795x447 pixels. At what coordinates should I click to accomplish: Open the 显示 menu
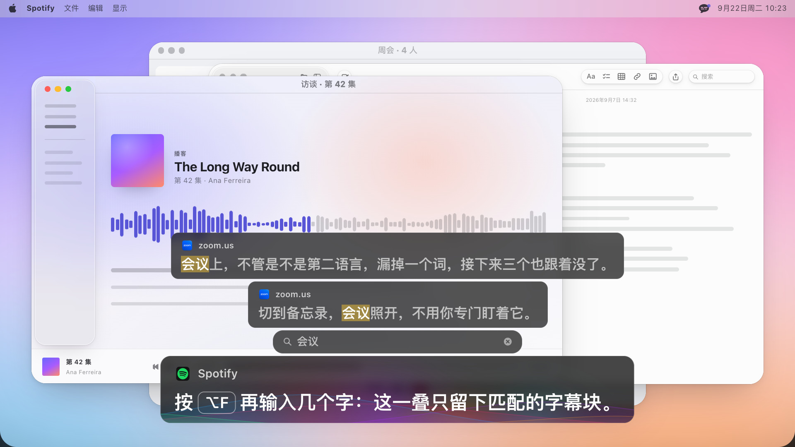120,8
